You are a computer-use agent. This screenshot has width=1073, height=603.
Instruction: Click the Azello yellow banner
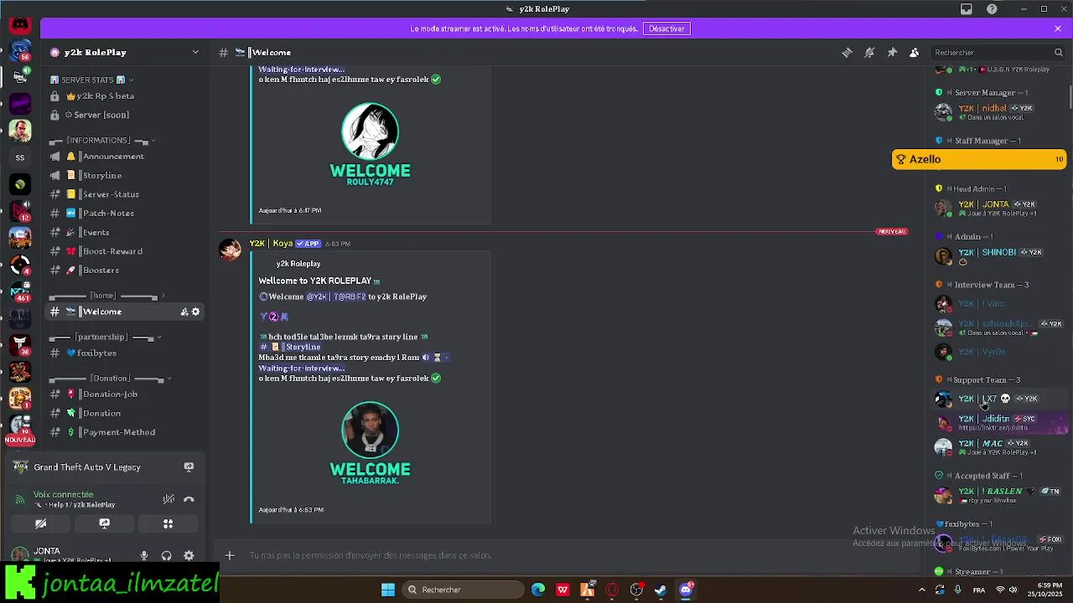click(979, 159)
